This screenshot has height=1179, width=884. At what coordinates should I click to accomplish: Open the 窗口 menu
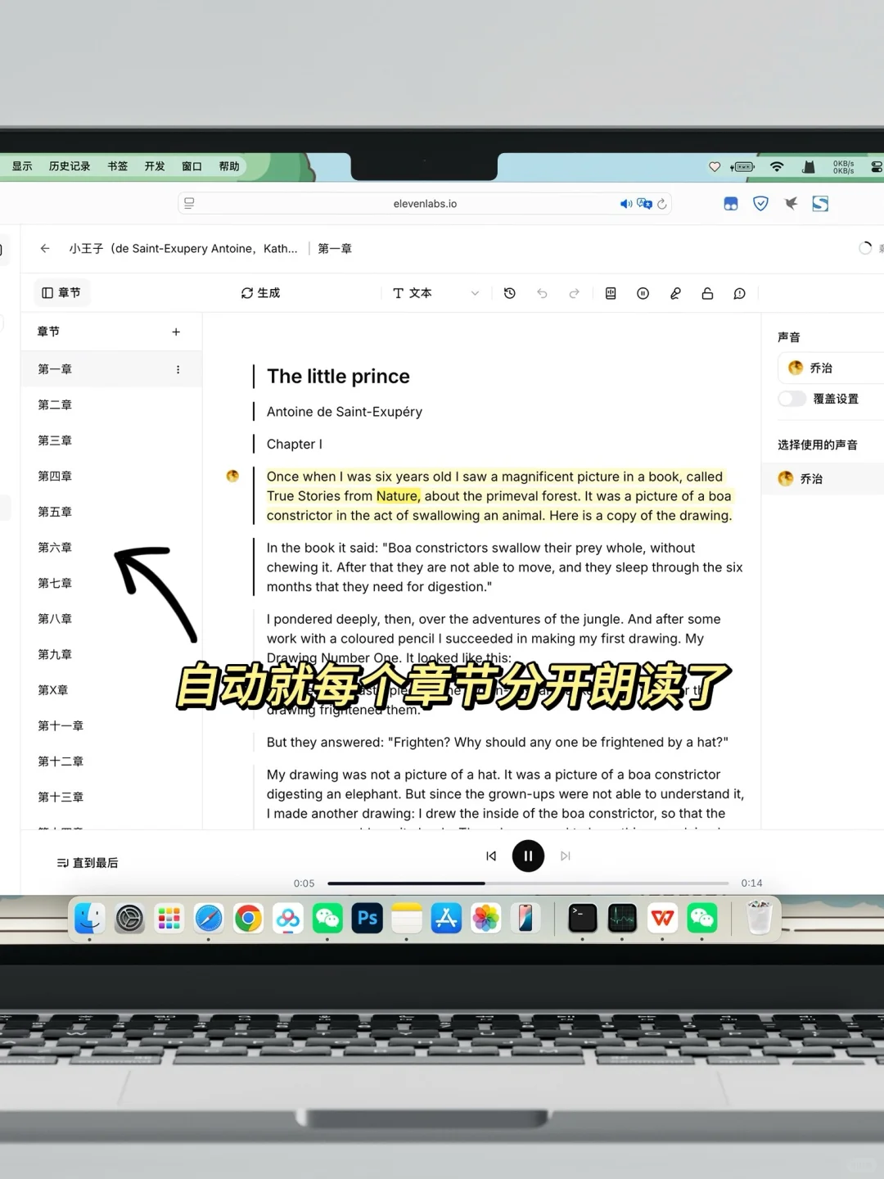(x=192, y=166)
